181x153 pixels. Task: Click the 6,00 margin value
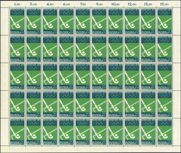(67, 4)
